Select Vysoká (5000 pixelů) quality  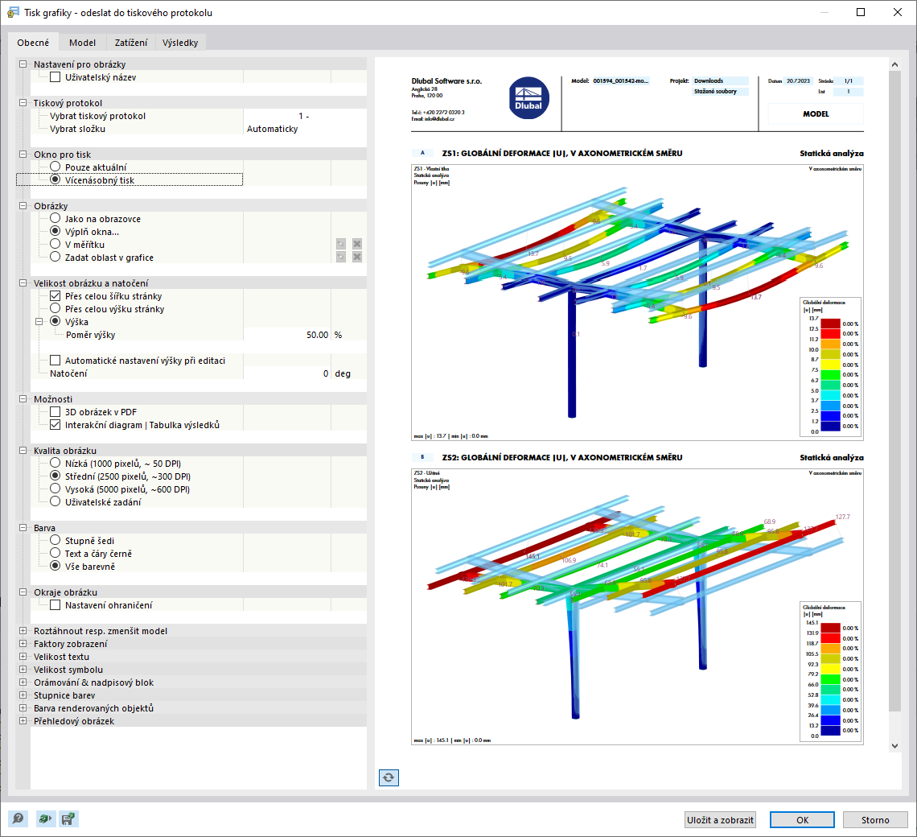point(55,489)
